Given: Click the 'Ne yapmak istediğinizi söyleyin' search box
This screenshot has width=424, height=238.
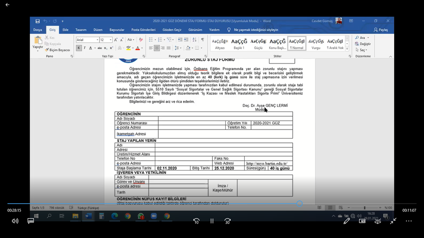Looking at the screenshot, I should [x=256, y=30].
